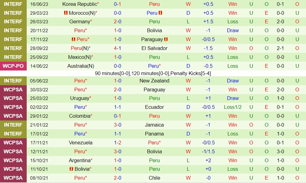The width and height of the screenshot is (306, 183).
Task: Click the red card icon beside Bolivia
Action: (71, 169)
